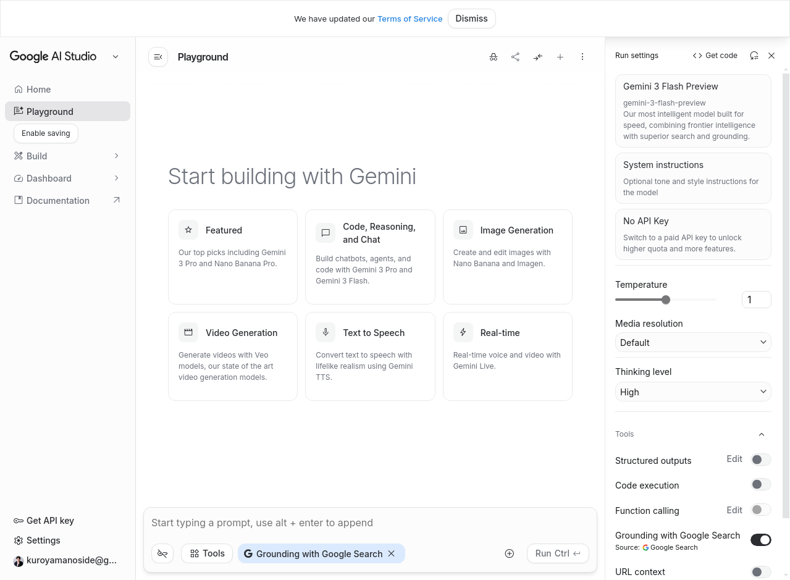Open Documentation from the sidebar
The width and height of the screenshot is (790, 580).
tap(57, 200)
